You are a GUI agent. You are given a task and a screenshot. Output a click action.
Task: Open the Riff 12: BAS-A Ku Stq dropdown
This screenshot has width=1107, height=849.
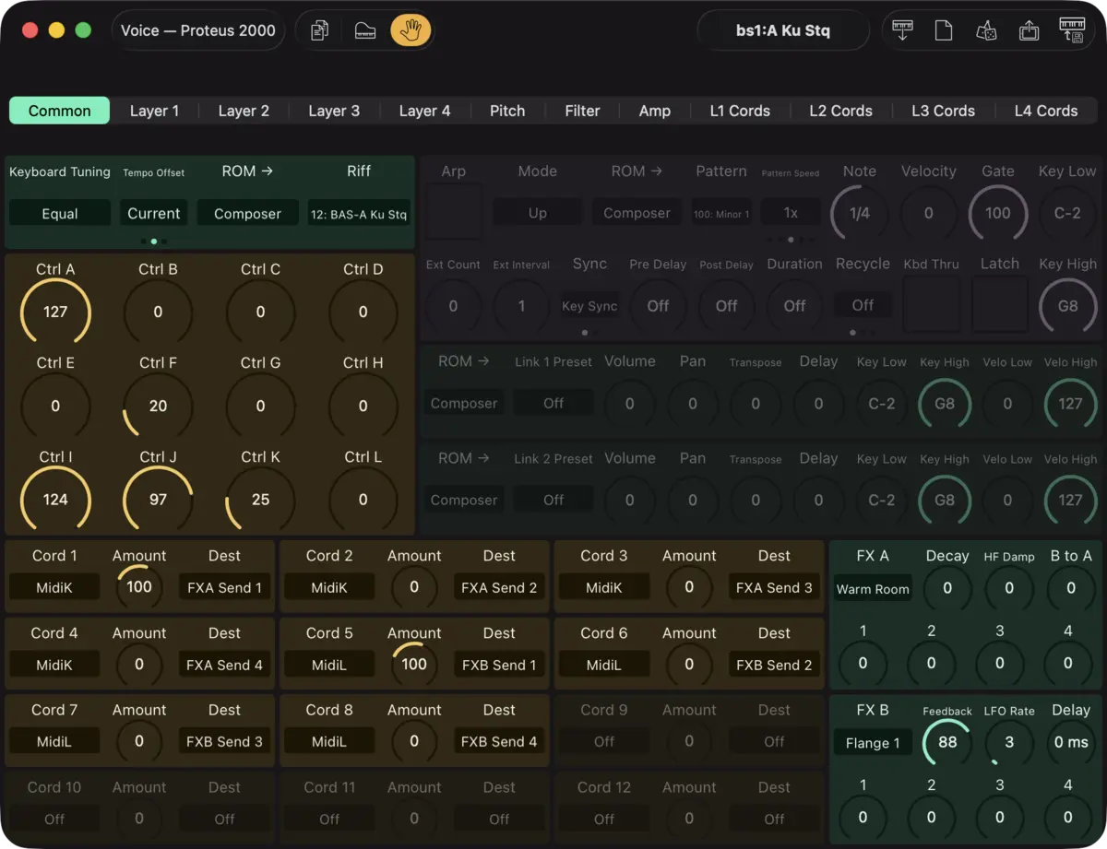point(359,214)
